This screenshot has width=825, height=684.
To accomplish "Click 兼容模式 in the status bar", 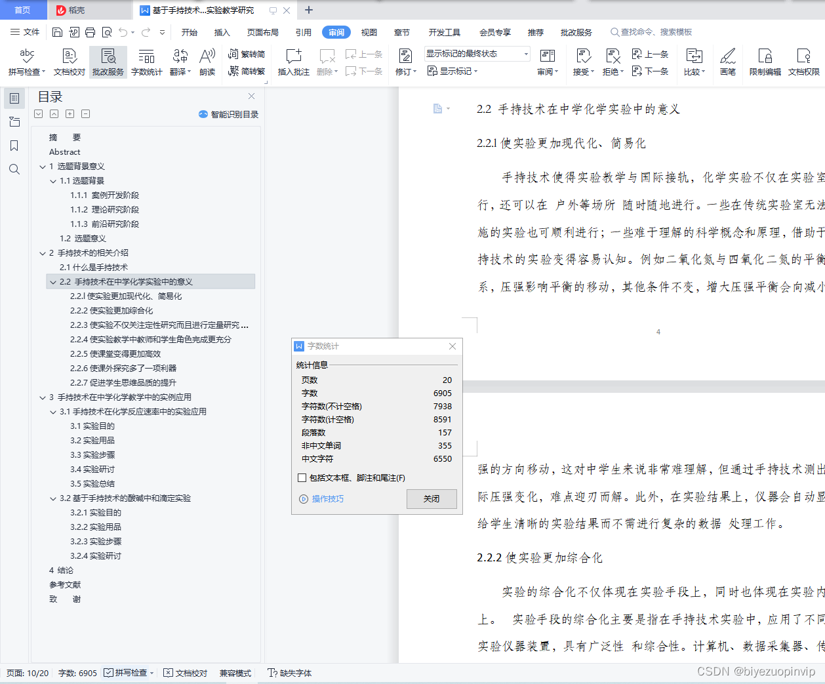I will (x=235, y=673).
